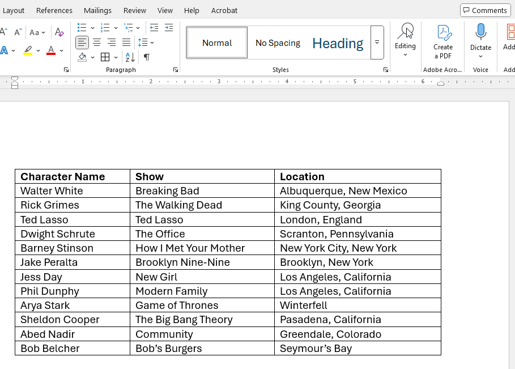The image size is (515, 369).
Task: Click the Sort icon
Action: (x=130, y=57)
